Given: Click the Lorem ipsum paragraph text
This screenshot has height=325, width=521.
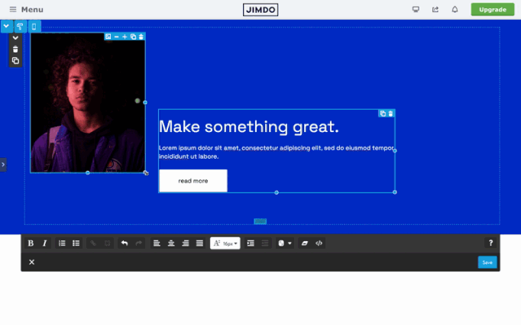Looking at the screenshot, I should point(277,152).
